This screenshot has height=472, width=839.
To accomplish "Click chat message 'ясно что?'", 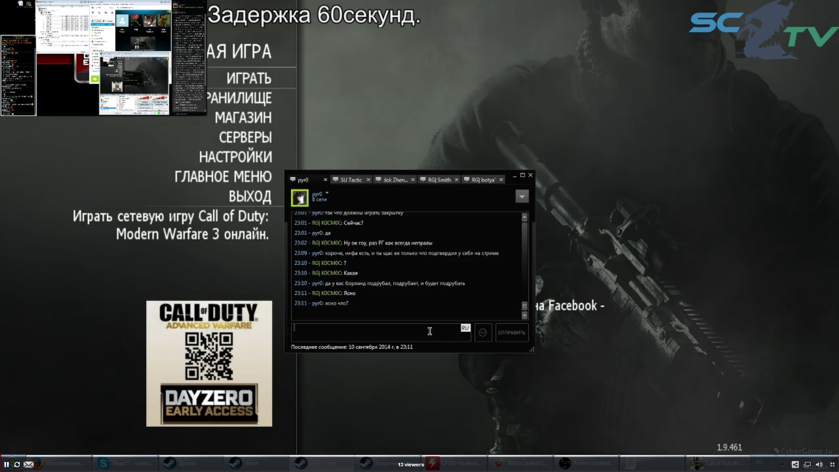I will click(336, 303).
